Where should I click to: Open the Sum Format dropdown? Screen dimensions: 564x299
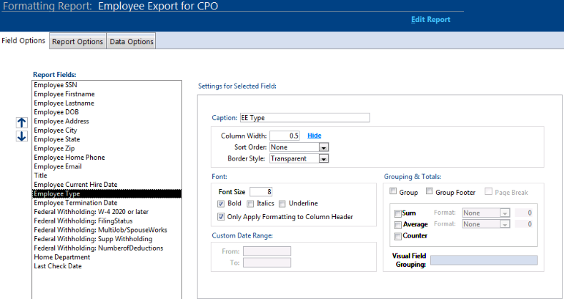[x=505, y=213]
